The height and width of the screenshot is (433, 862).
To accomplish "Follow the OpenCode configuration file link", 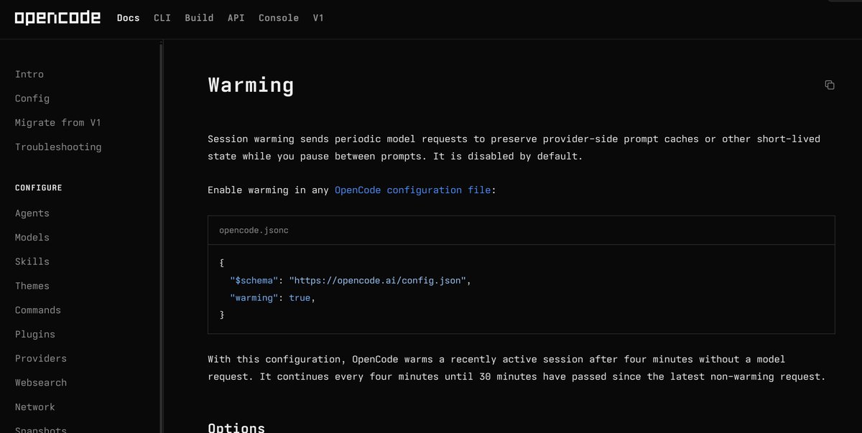I will point(413,190).
